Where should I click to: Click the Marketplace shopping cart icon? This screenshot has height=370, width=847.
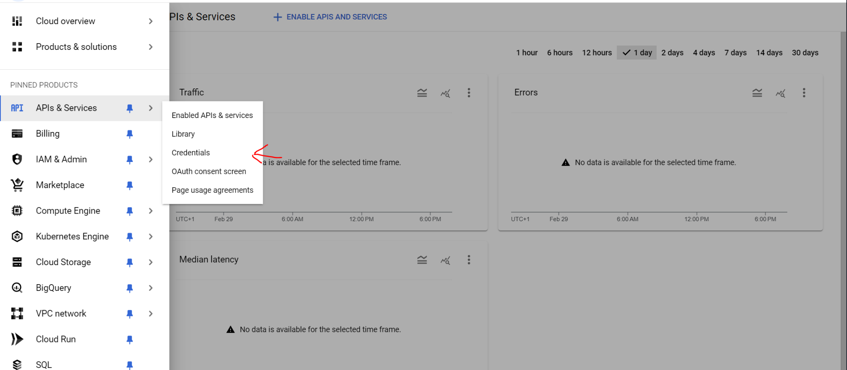click(17, 185)
